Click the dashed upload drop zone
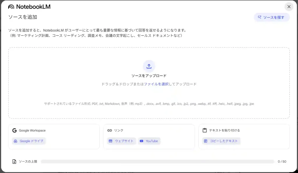Viewport: 298px width, 173px height. pos(149,83)
